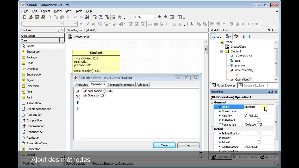
Task: Switch to the Documentation tab
Action: 245,157
